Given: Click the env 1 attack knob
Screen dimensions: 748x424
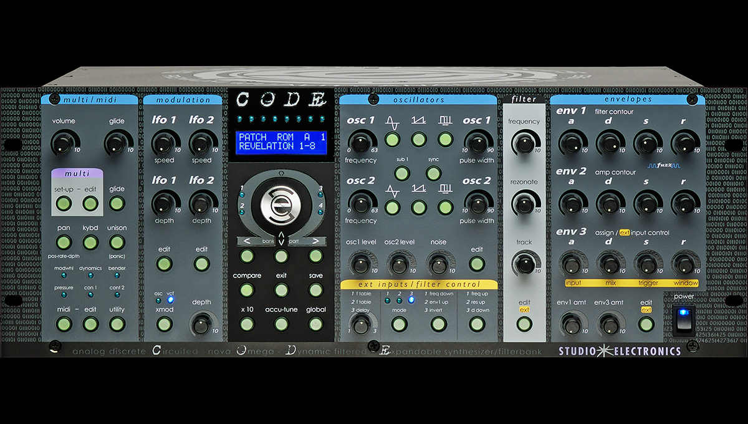Looking at the screenshot, I should 571,143.
